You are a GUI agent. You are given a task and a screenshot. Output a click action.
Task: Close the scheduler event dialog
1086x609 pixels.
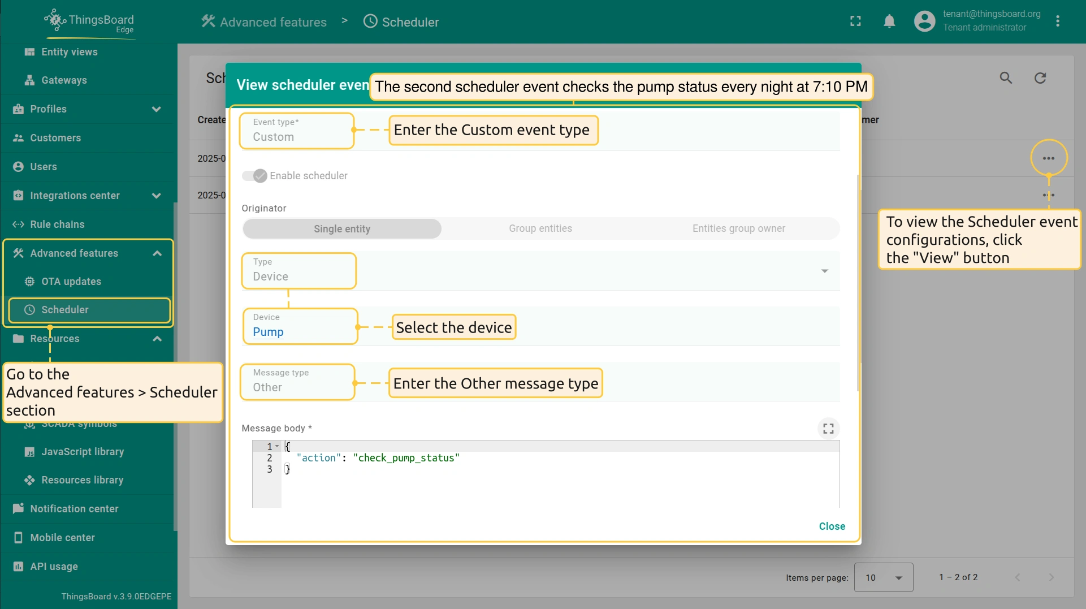(x=832, y=526)
